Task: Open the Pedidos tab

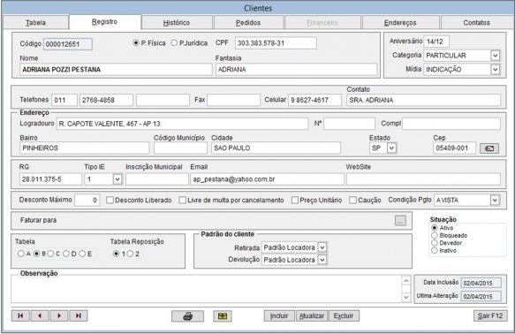Action: pos(248,23)
